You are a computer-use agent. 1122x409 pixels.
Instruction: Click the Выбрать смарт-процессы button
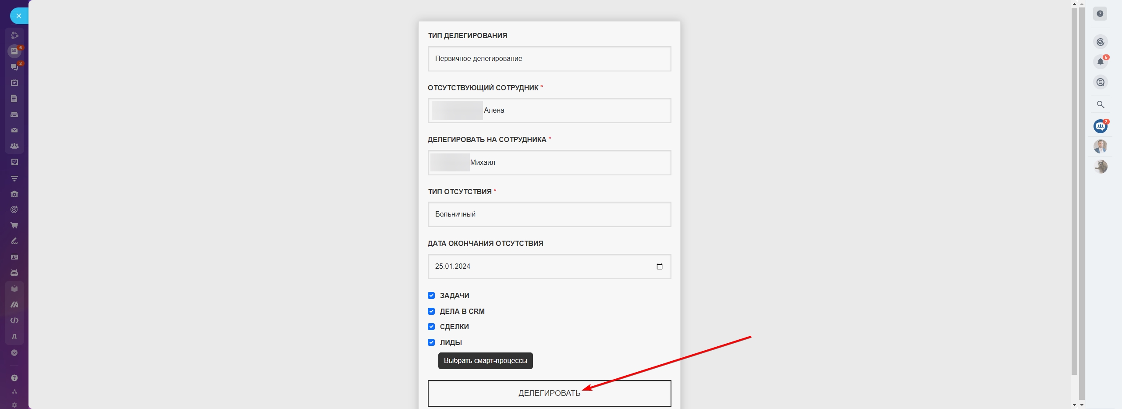pos(485,361)
